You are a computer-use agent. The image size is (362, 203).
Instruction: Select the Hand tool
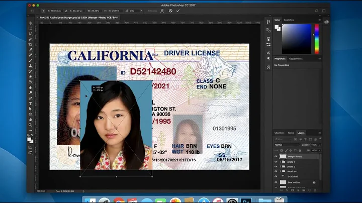[x=30, y=120]
